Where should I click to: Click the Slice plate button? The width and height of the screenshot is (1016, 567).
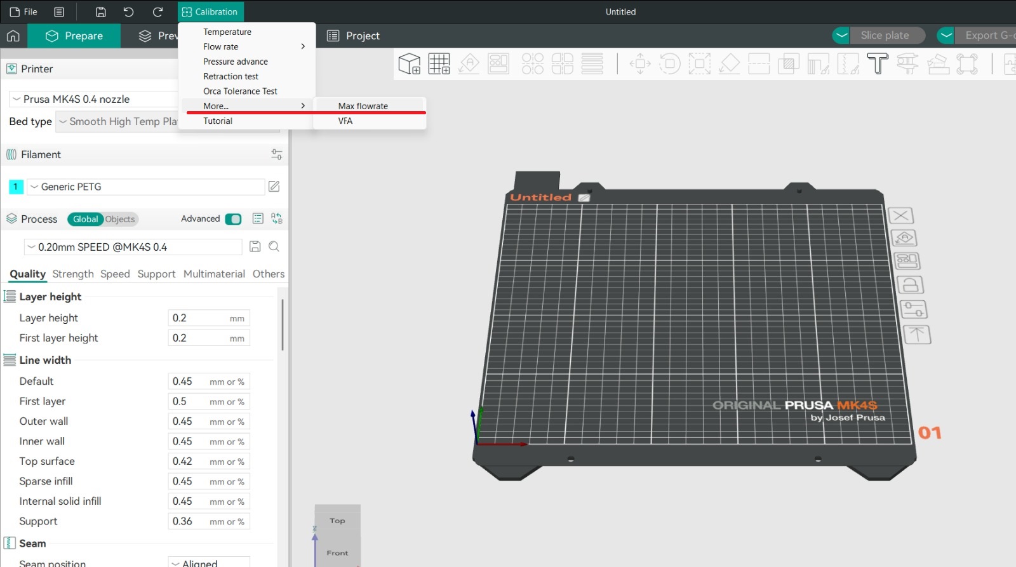tap(884, 36)
